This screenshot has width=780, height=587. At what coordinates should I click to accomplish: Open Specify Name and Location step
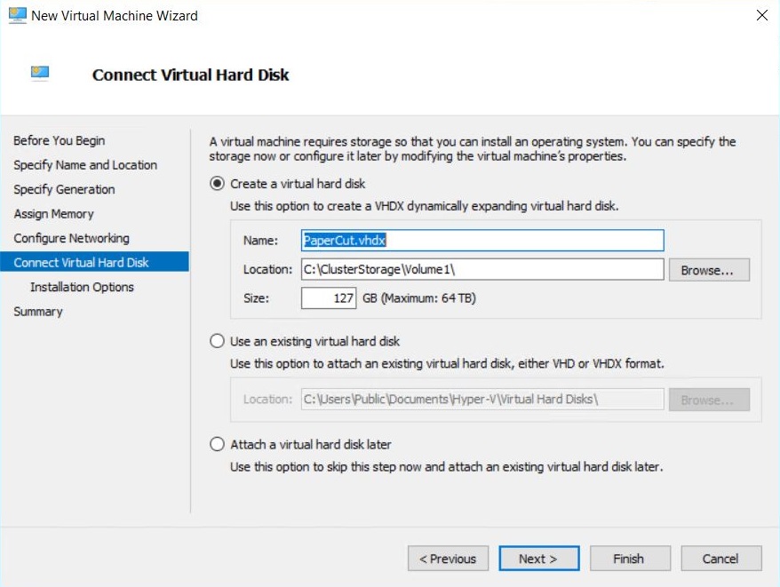click(x=85, y=165)
